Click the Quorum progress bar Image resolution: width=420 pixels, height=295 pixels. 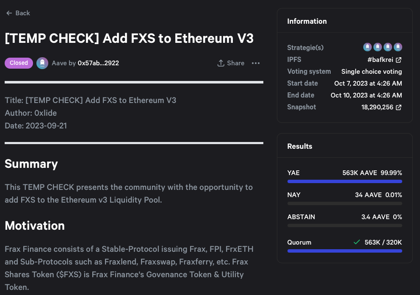coord(345,251)
